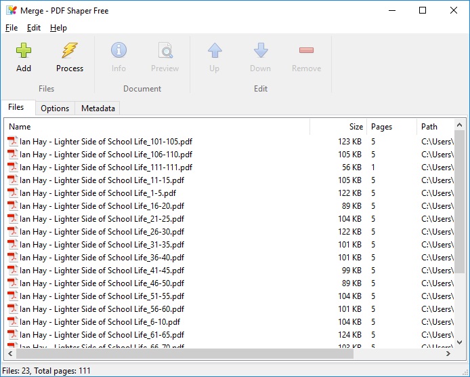Click PDF icon of the 61-65.pdf row
The width and height of the screenshot is (470, 377).
click(x=13, y=335)
